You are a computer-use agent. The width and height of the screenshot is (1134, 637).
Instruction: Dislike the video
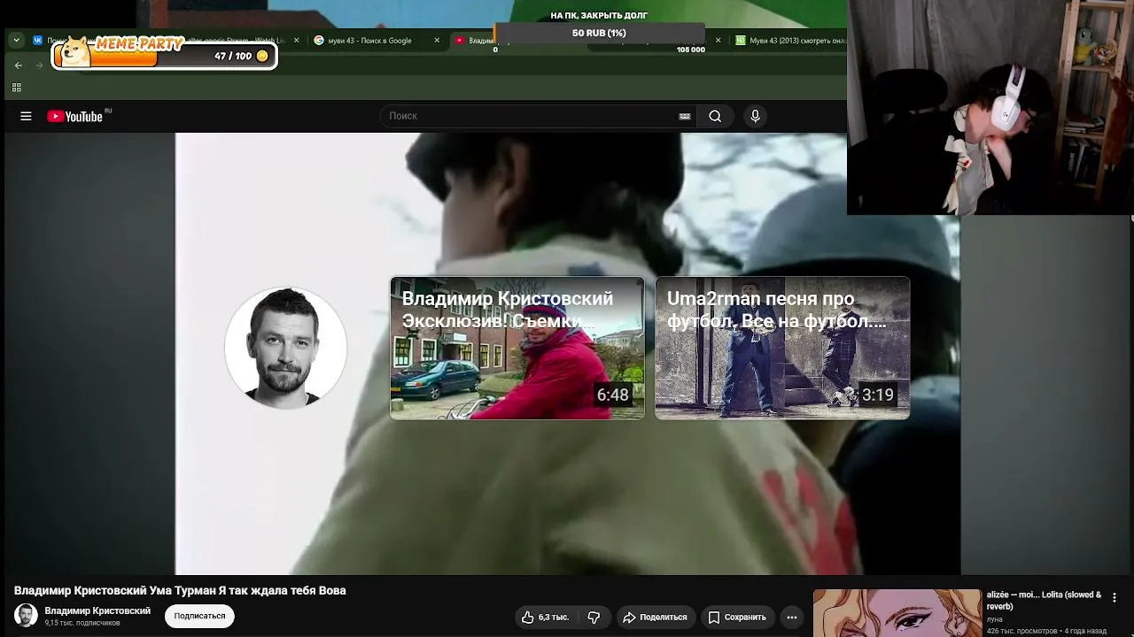point(594,617)
